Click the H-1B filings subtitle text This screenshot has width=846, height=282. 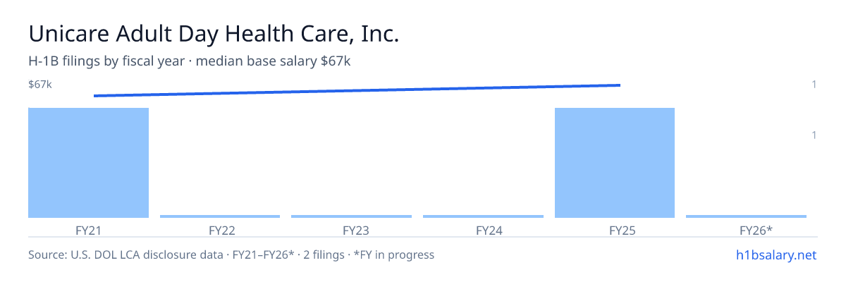pyautogui.click(x=190, y=61)
